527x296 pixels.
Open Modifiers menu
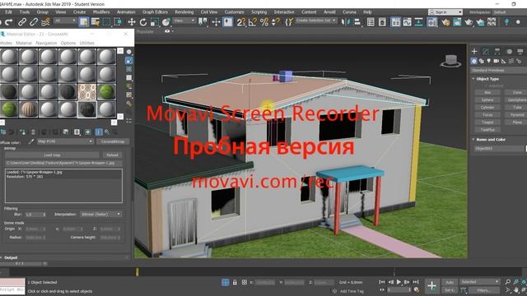tap(101, 12)
